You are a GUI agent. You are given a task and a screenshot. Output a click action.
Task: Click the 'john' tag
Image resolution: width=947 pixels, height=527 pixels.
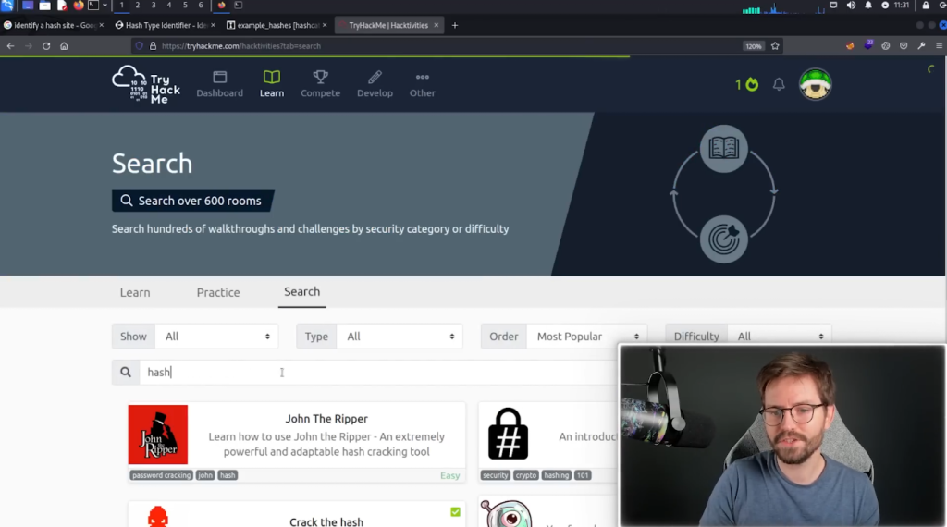205,475
